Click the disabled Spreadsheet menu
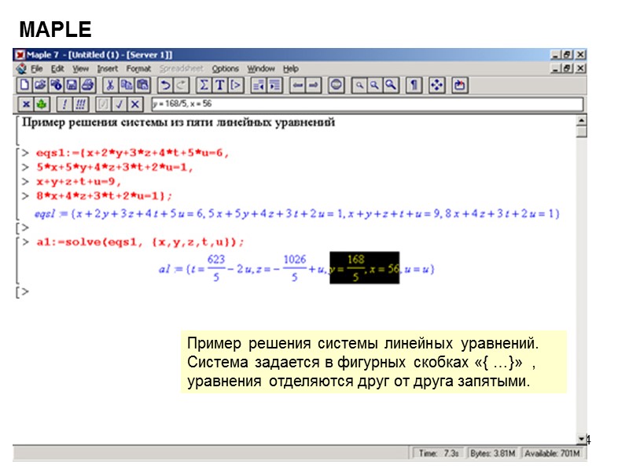Viewport: 629px width, 472px height. point(182,68)
